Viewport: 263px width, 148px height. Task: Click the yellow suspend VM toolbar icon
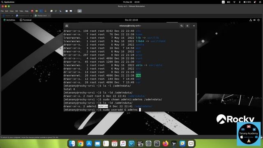[37, 11]
